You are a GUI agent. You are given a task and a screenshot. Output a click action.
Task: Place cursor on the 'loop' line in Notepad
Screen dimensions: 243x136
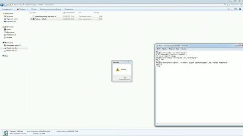(158, 66)
